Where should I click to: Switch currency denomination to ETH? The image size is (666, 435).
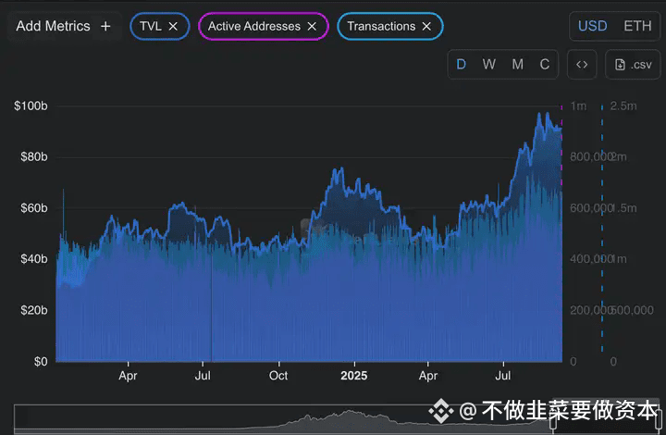(637, 26)
